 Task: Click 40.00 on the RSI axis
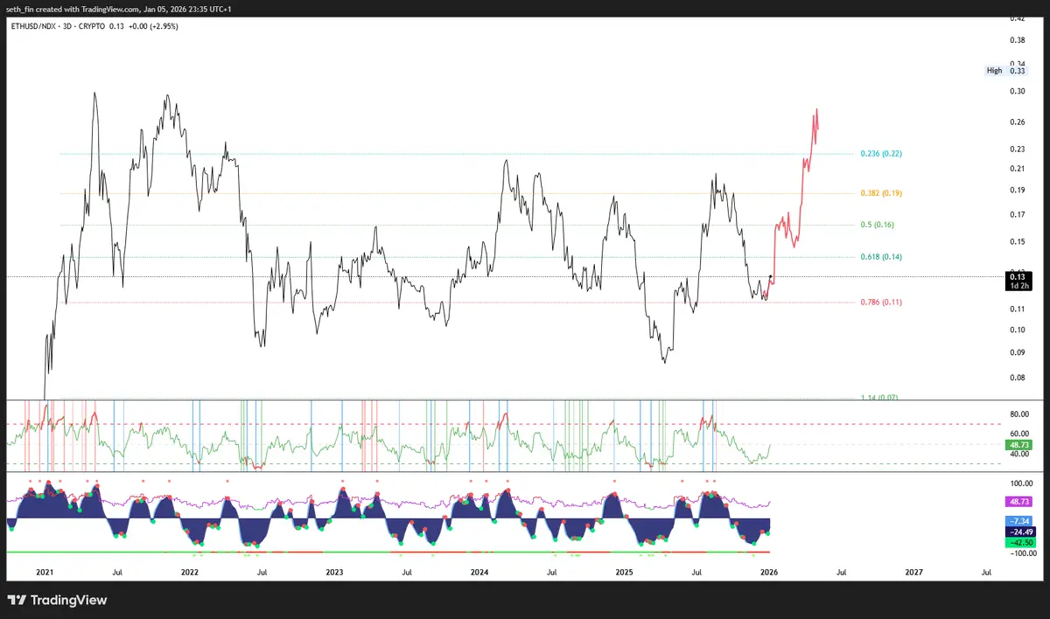click(x=1018, y=454)
